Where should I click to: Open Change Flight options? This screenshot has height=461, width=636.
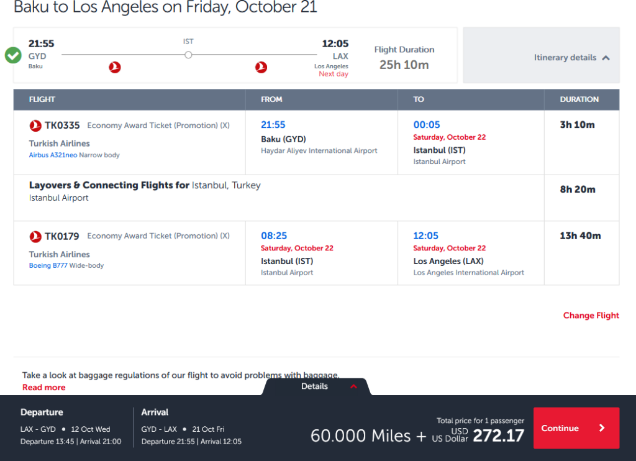click(x=591, y=316)
